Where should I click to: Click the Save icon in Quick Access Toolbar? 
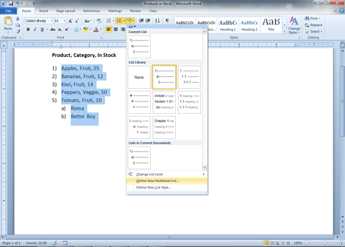pyautogui.click(x=11, y=3)
